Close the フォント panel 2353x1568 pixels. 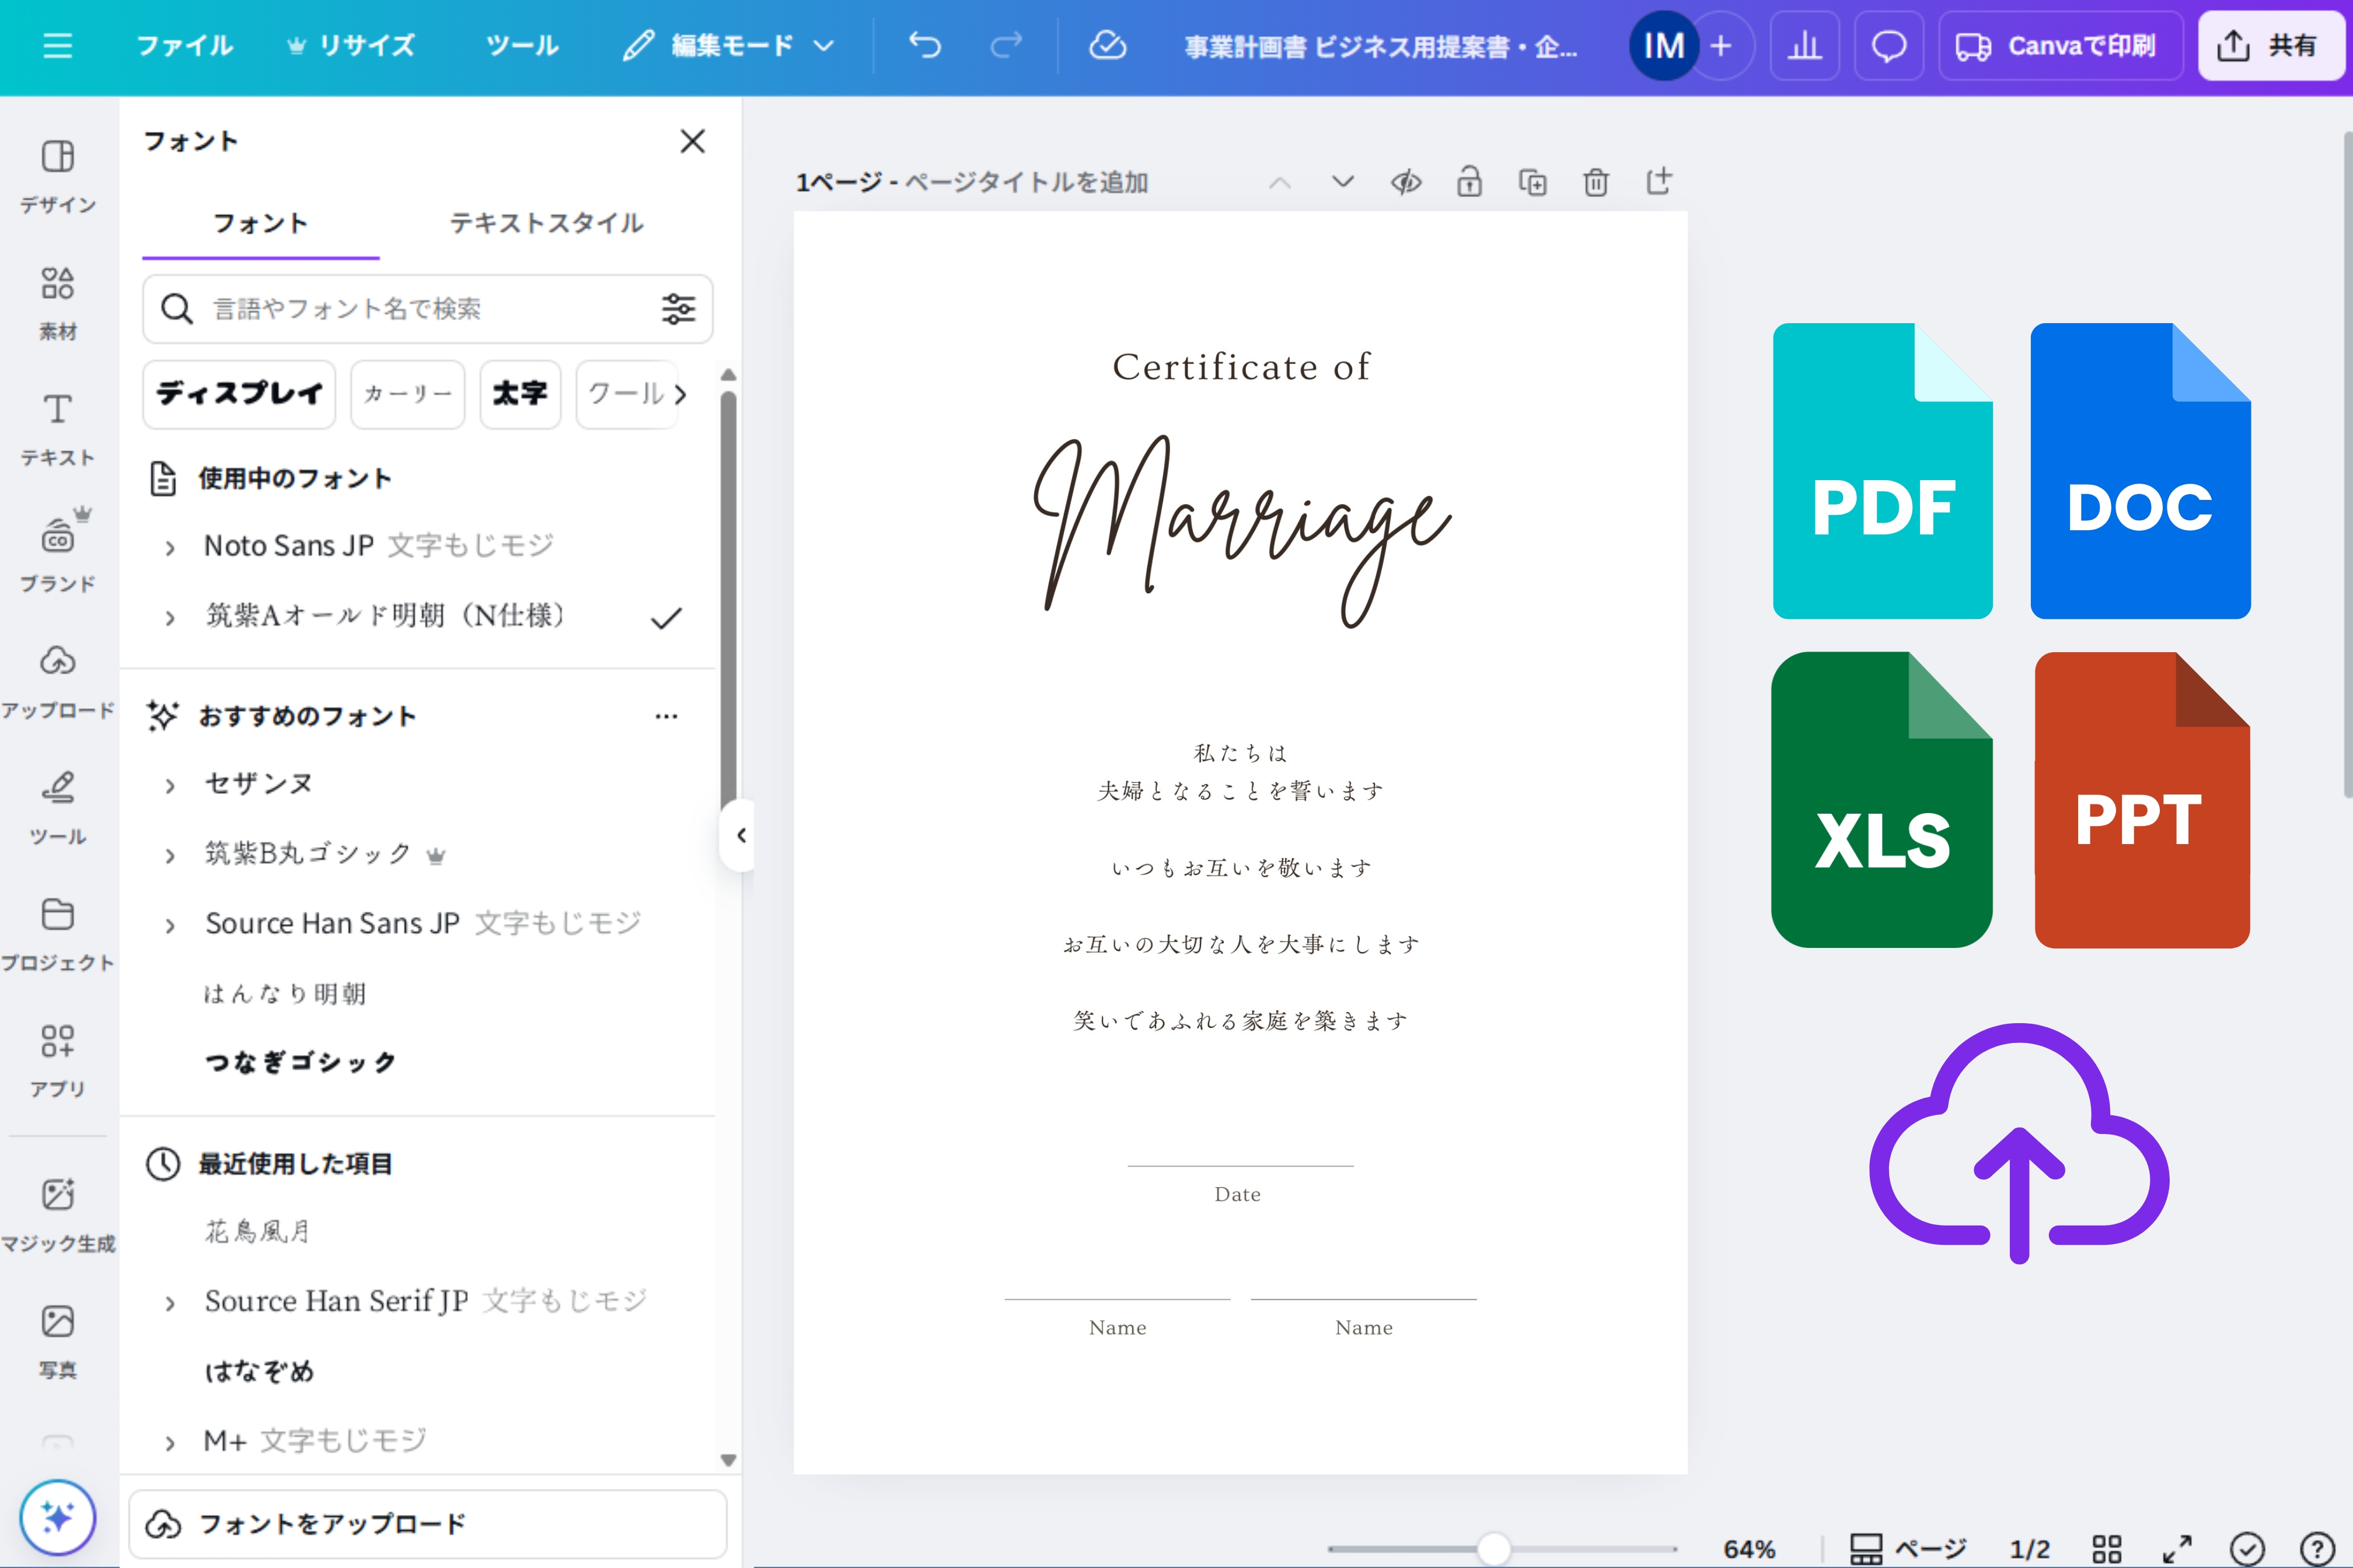pyautogui.click(x=692, y=141)
